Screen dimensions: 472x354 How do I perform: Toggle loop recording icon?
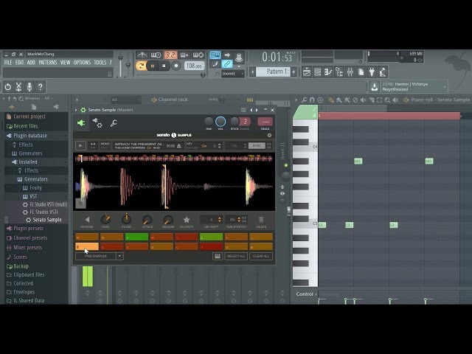pyautogui.click(x=198, y=55)
